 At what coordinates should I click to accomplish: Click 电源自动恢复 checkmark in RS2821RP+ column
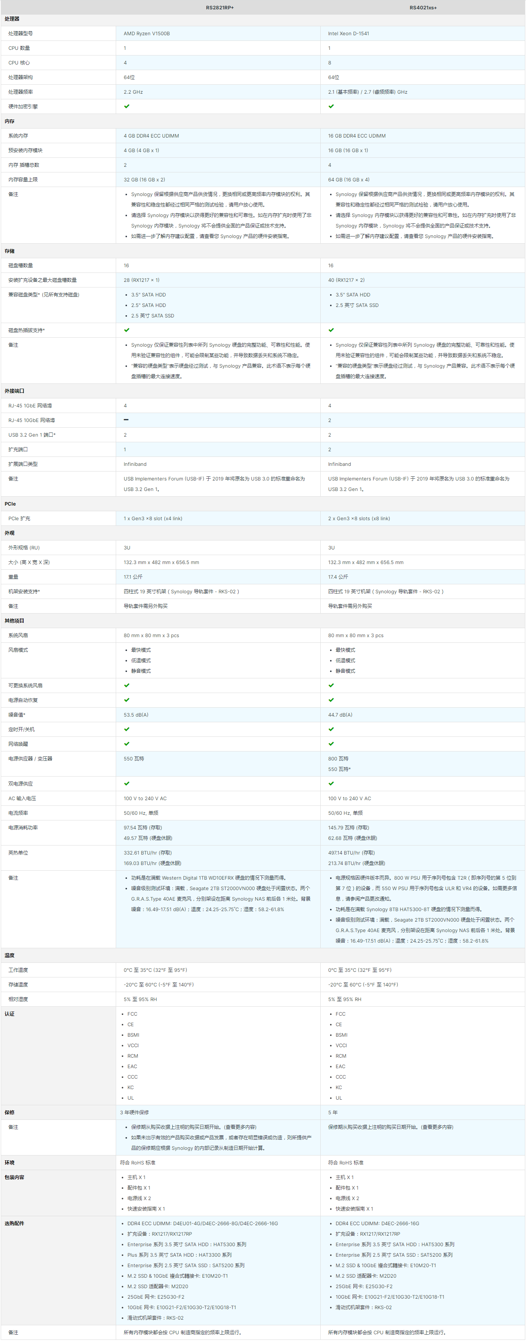pos(127,700)
